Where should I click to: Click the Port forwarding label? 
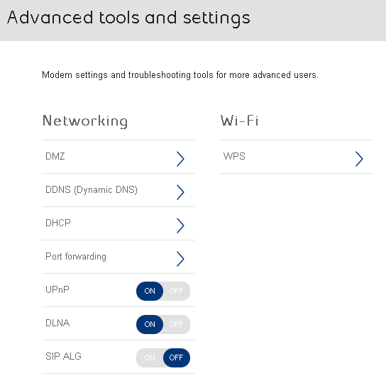click(76, 256)
